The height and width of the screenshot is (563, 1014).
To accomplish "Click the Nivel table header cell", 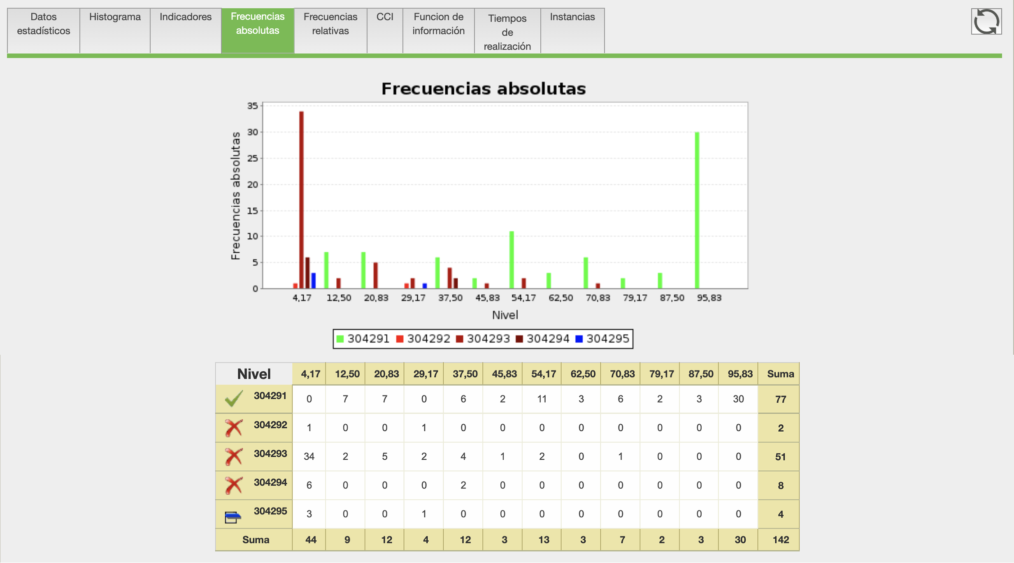I will tap(253, 374).
